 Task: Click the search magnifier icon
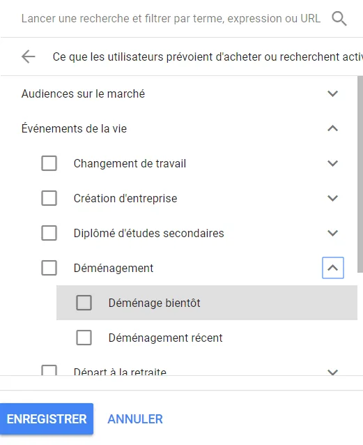tap(339, 19)
